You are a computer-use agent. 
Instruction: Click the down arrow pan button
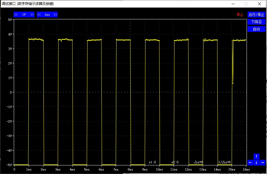coord(256,162)
